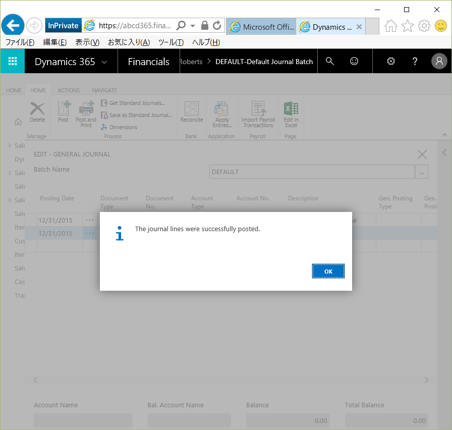Screen dimensions: 452x430
Task: Confirm the posted message with OK
Action: (328, 271)
